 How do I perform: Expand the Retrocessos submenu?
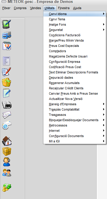[75, 125]
